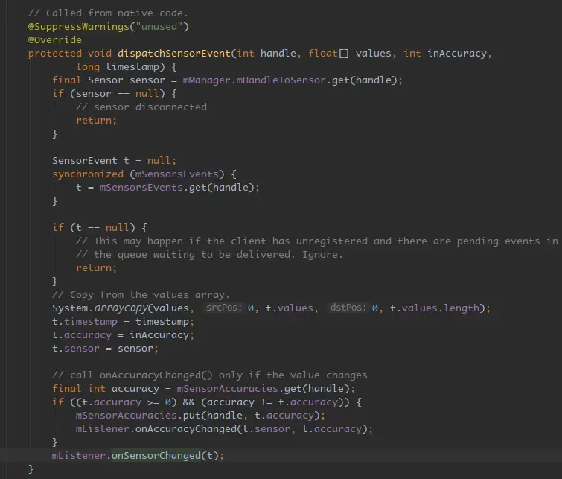Click return statement after Ignore comment
562x479 pixels.
click(x=97, y=268)
